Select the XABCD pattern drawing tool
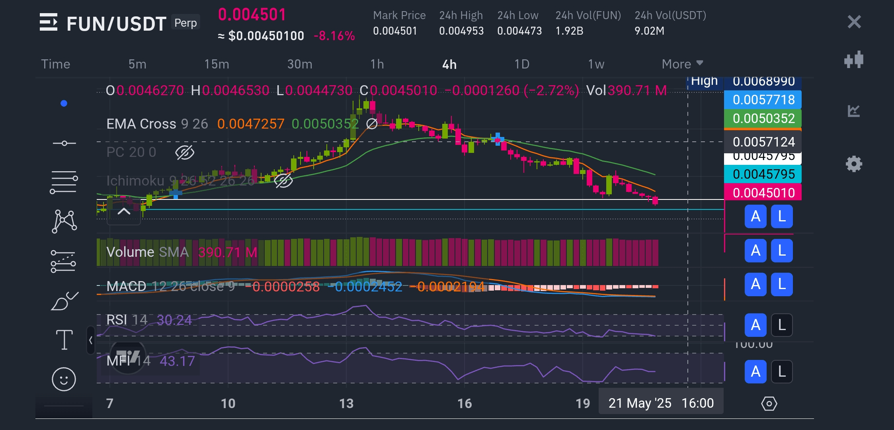 pos(64,221)
